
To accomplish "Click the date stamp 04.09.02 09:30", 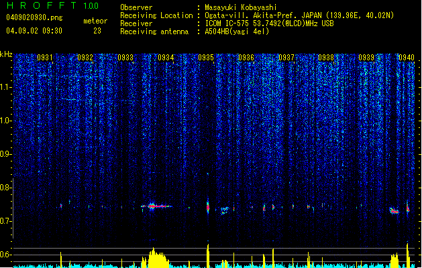I will click(x=34, y=31).
